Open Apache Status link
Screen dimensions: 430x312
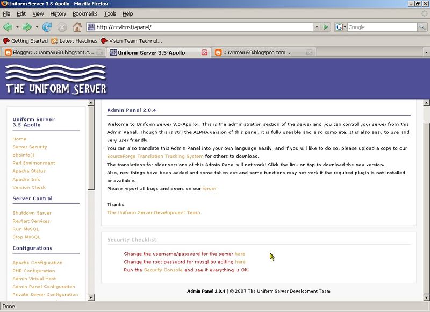click(29, 171)
